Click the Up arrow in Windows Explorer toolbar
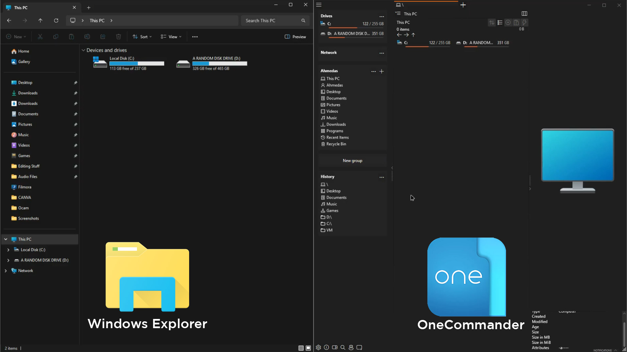Screen dimensions: 627x352 [x=40, y=20]
